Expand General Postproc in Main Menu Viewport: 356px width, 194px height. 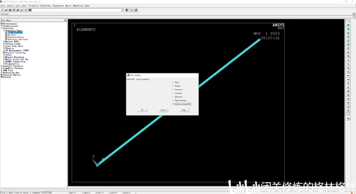pyautogui.click(x=1, y=66)
